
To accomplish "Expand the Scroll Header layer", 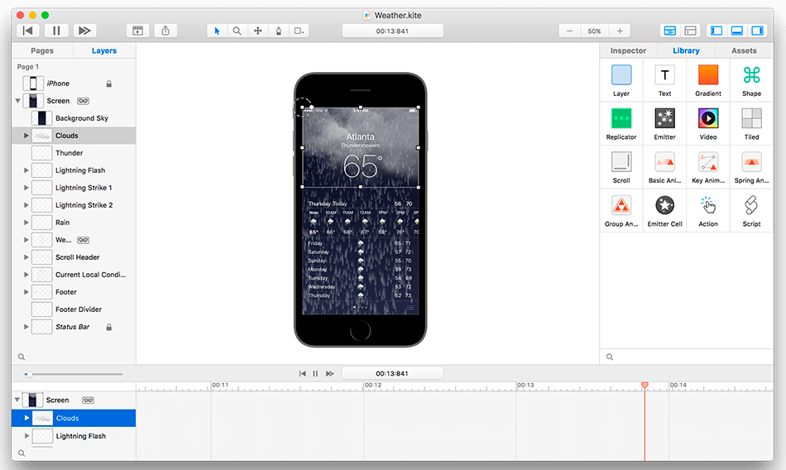I will pyautogui.click(x=26, y=257).
